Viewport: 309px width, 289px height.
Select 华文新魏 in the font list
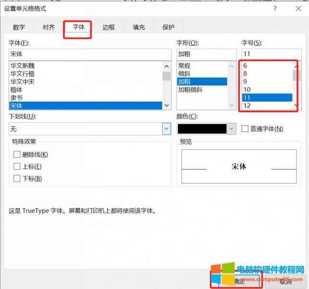coord(86,66)
